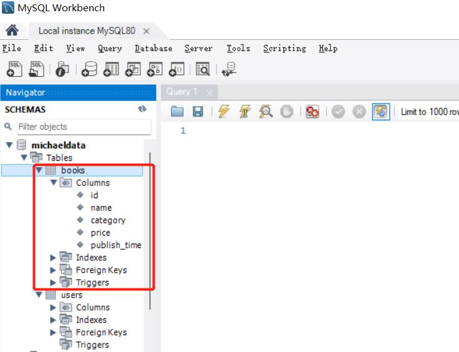Expand the books Triggers node
459x352 pixels.
[x=53, y=282]
